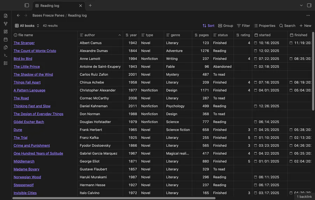Screen dimensions: 315x200
Task: Open the tab list dropdown chevron
Action: [301, 5]
